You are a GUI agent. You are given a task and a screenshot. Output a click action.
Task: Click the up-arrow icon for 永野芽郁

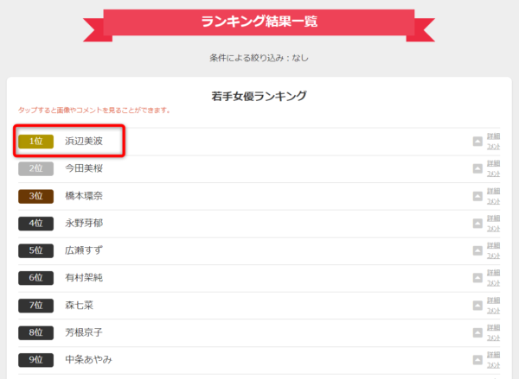coord(477,224)
